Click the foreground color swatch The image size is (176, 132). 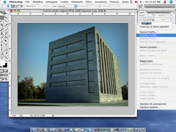coord(3,63)
